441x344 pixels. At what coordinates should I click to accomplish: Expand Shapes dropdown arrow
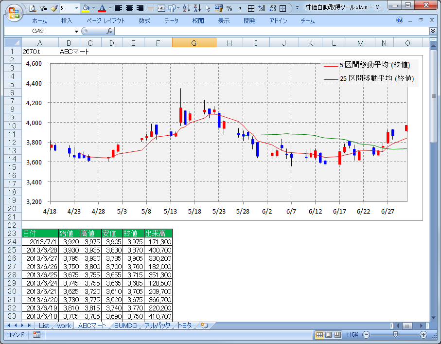(178, 8)
